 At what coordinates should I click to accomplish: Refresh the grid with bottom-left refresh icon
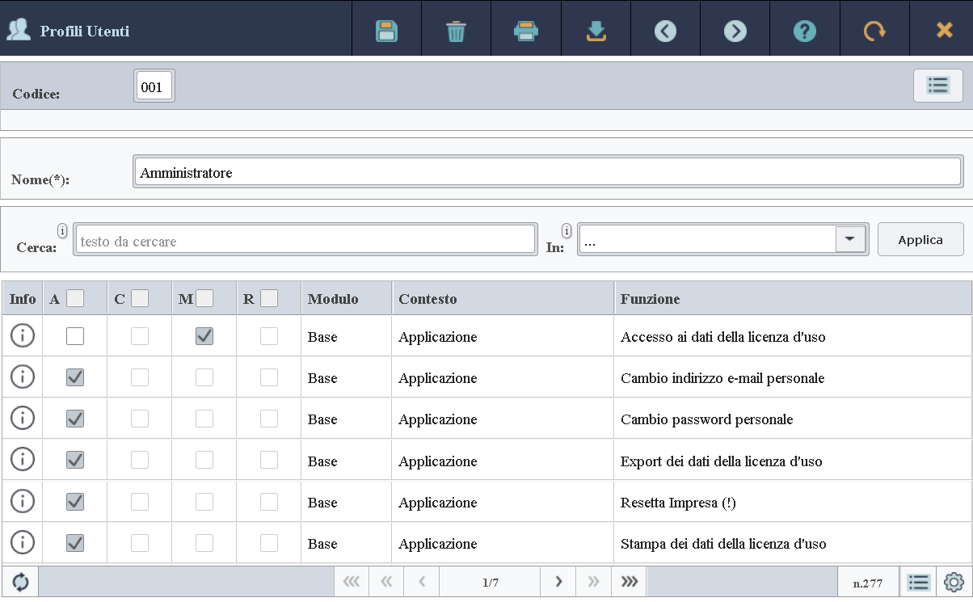(20, 582)
